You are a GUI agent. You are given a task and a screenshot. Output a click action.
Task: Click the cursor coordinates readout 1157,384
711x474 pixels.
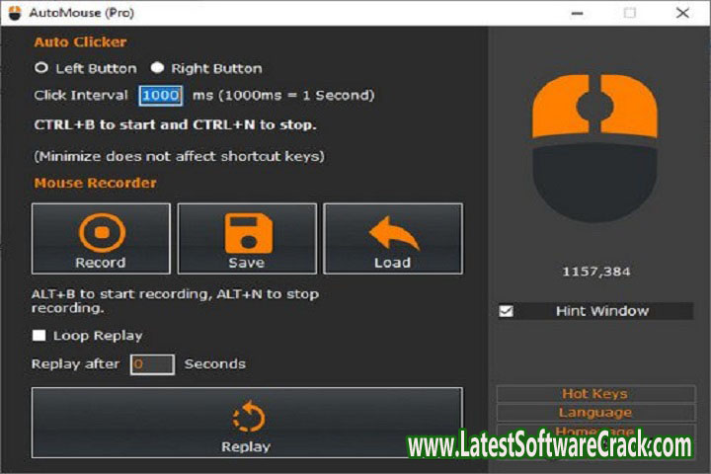595,272
